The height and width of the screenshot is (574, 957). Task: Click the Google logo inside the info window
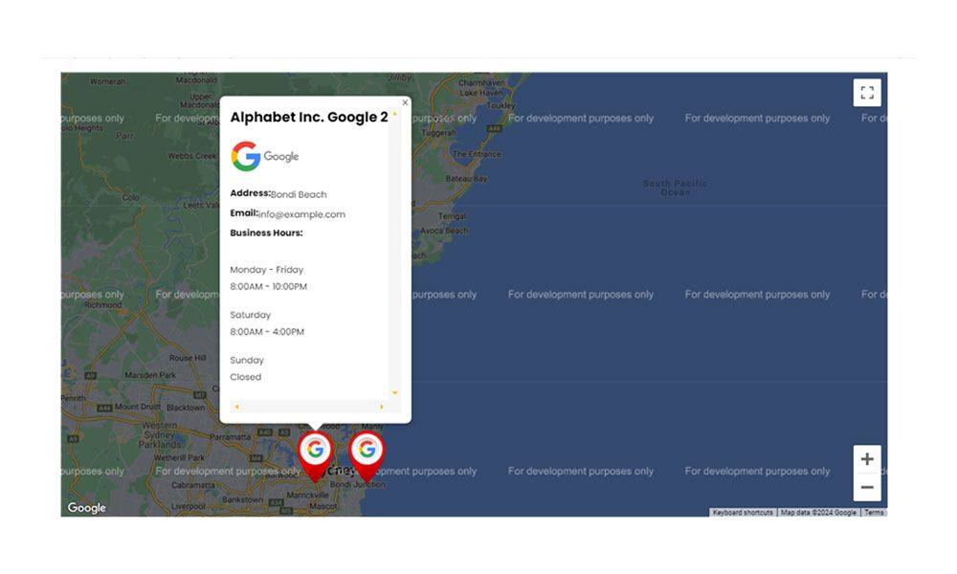(x=246, y=154)
